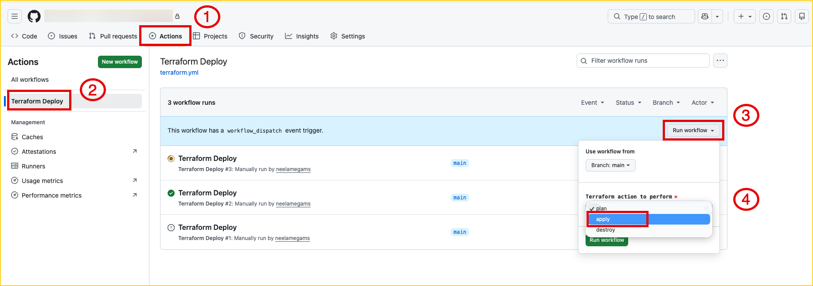Screen dimensions: 813x286
Task: Switch to the Settings tab
Action: [x=348, y=36]
